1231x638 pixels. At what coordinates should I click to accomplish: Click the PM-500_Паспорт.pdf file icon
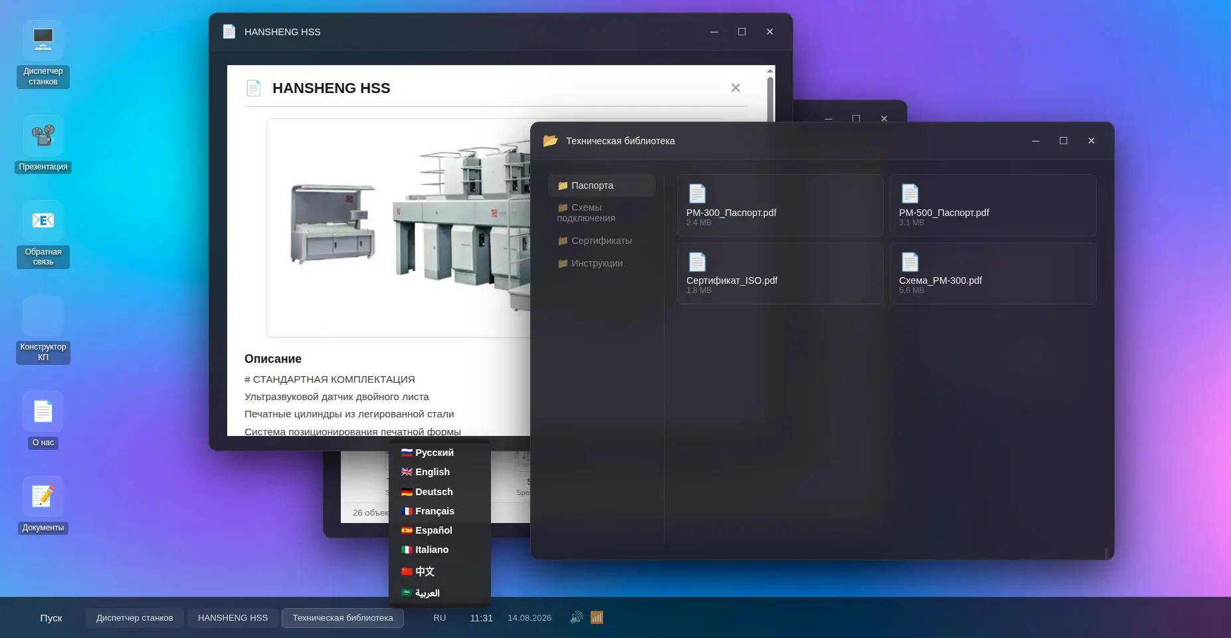(x=909, y=193)
